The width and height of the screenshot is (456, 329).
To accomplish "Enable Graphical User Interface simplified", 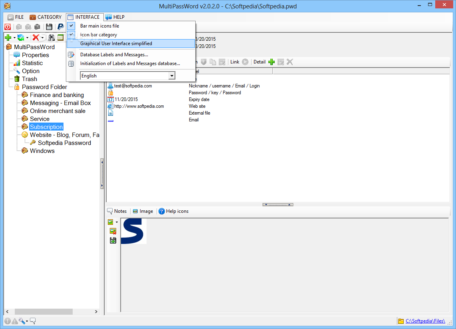I will [x=131, y=44].
